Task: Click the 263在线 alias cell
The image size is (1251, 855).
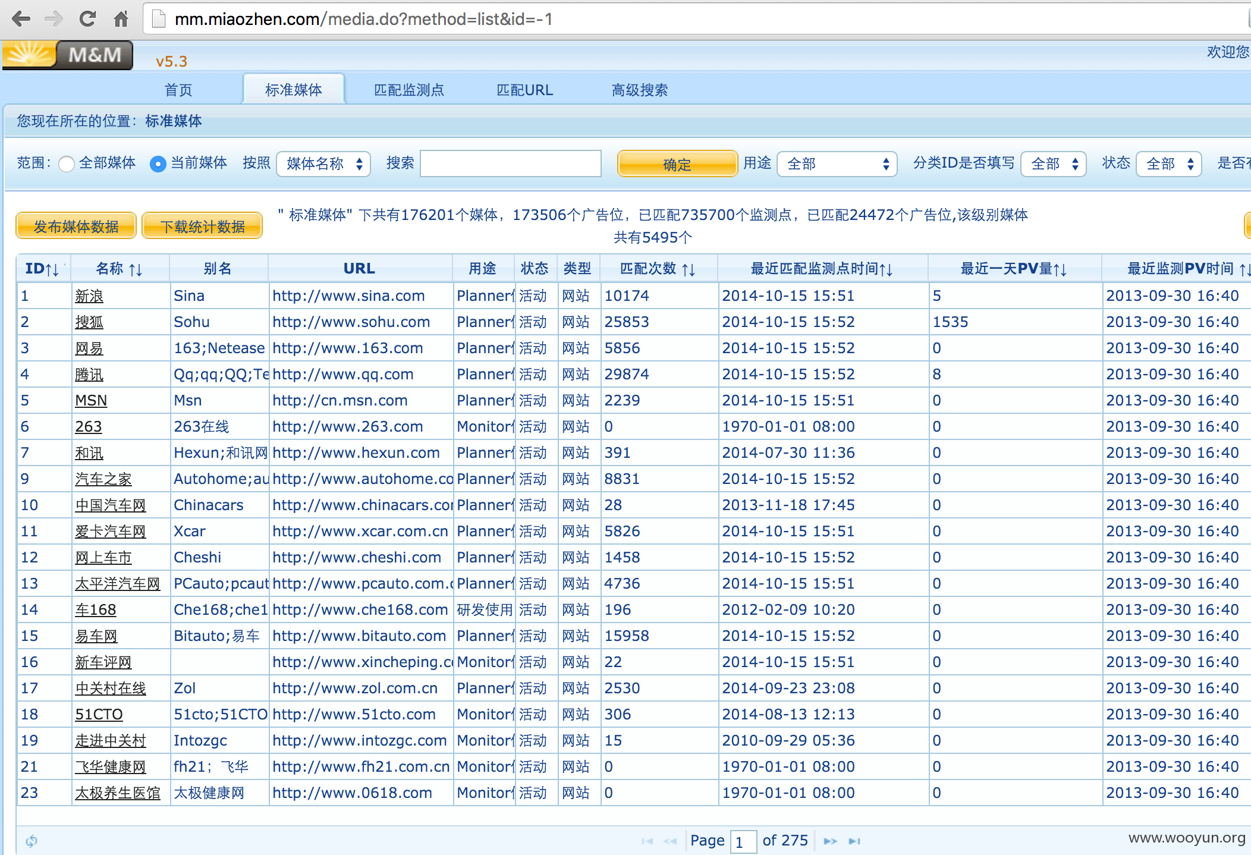Action: click(x=219, y=426)
